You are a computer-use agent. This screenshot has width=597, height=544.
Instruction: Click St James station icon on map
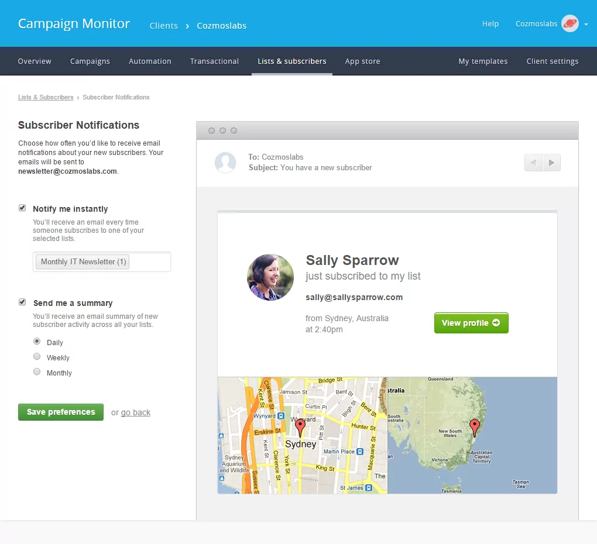[369, 488]
